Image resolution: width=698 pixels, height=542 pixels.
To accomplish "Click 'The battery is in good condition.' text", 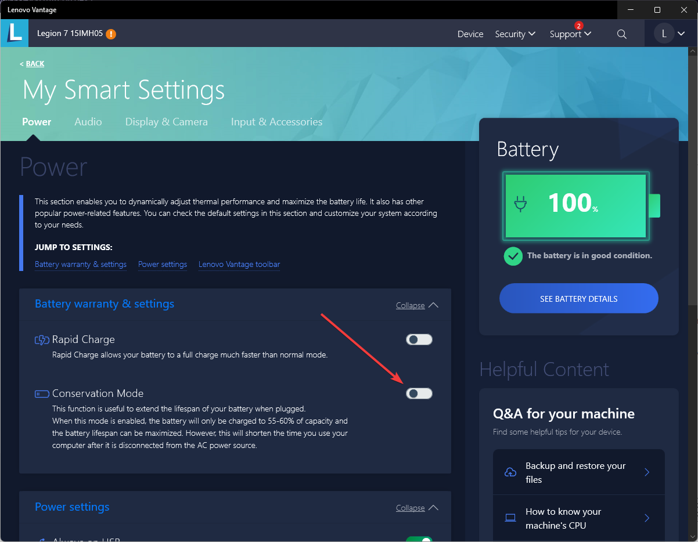I will coord(589,256).
